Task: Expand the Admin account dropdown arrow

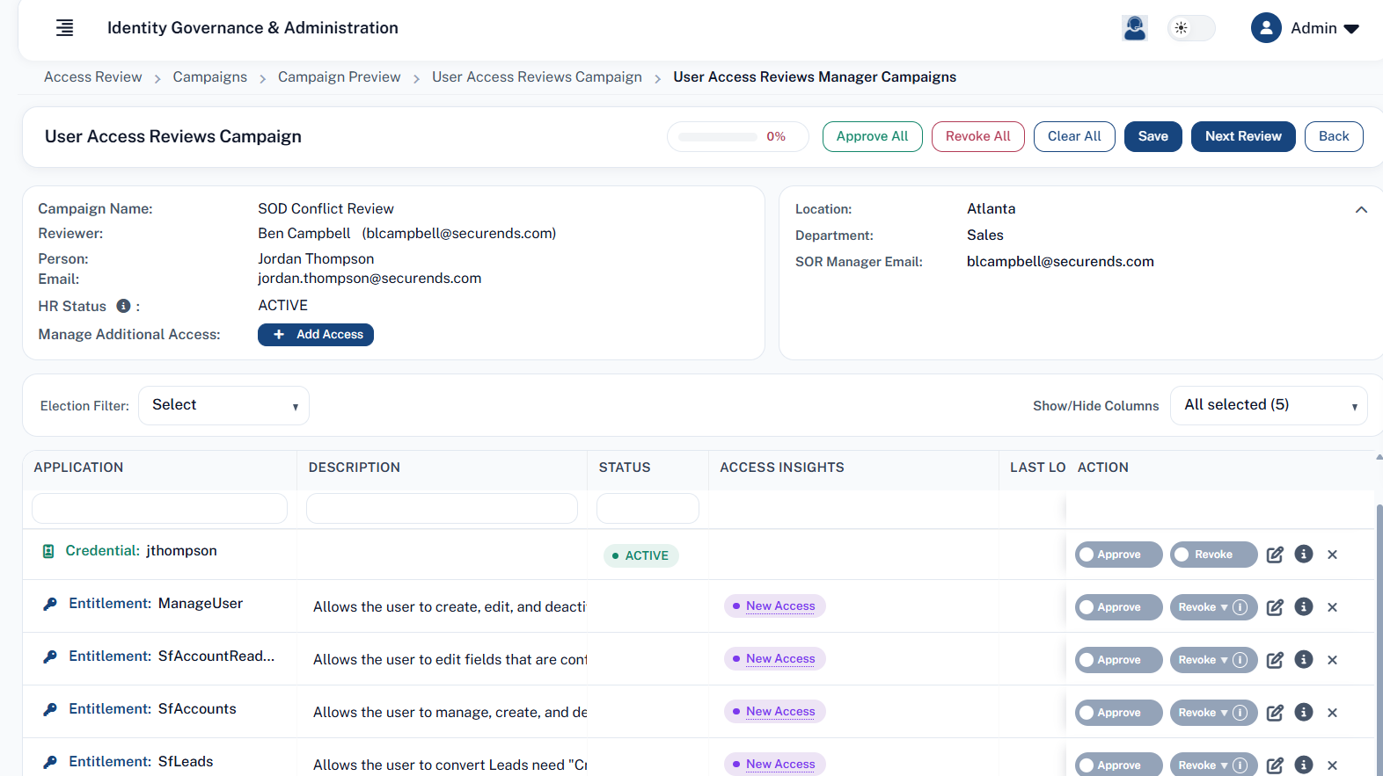Action: point(1352,29)
